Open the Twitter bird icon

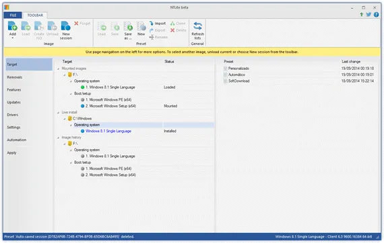tap(369, 15)
